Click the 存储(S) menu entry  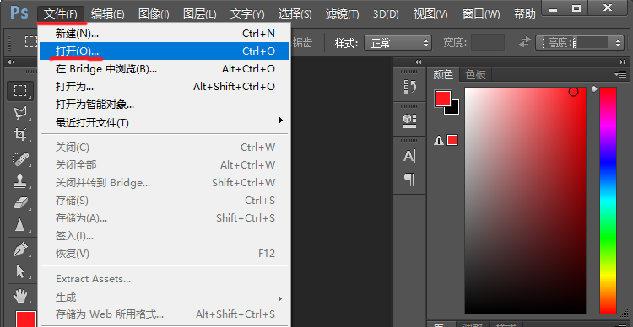164,201
